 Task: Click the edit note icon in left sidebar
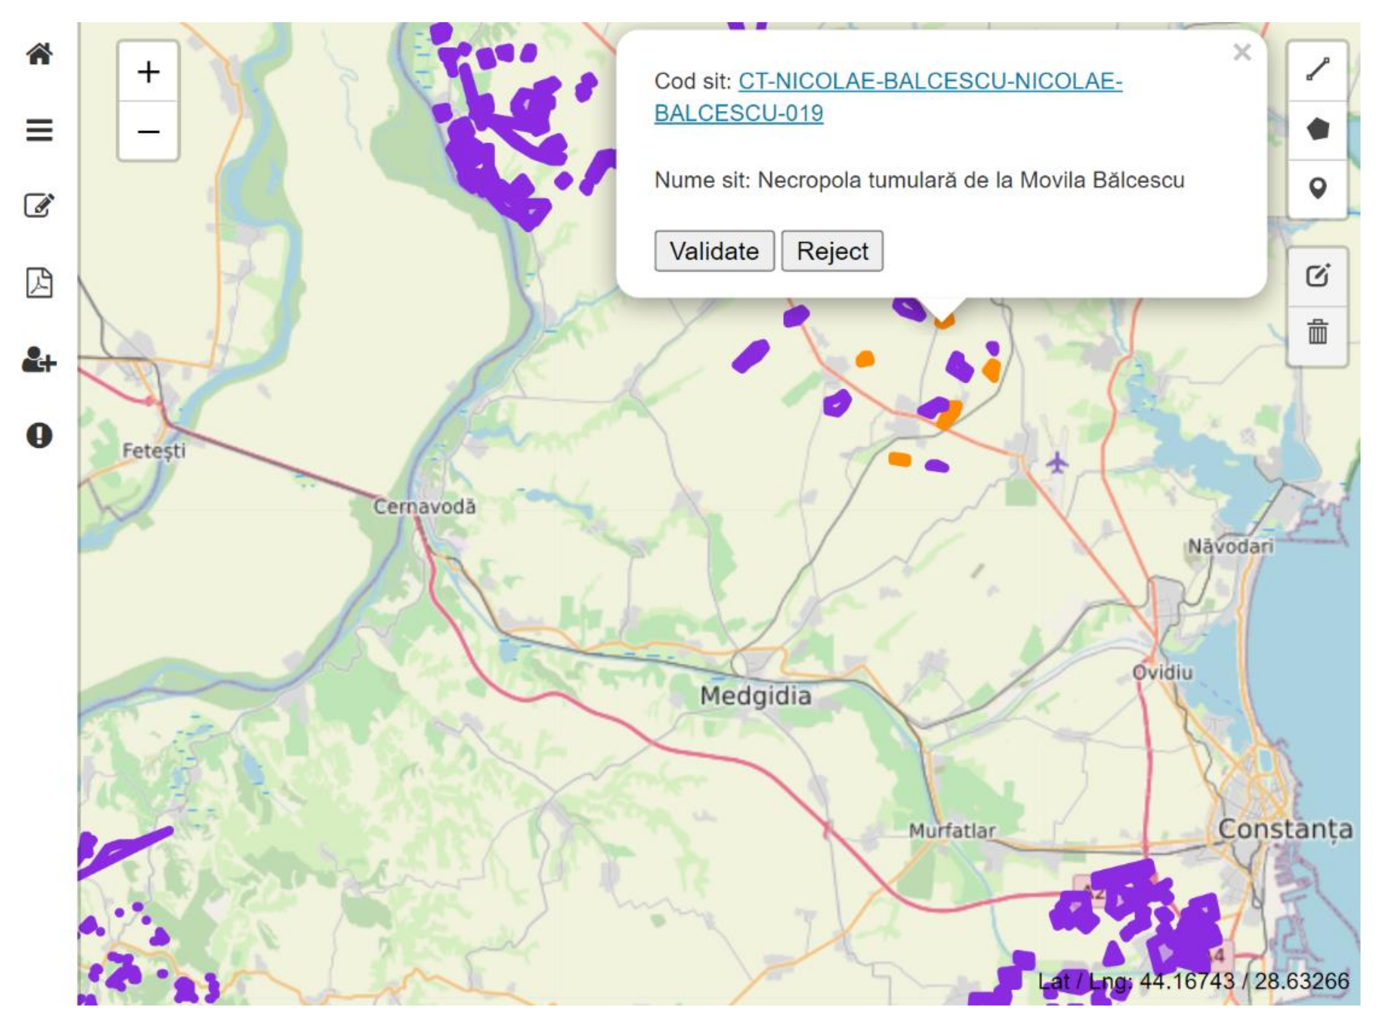click(x=39, y=205)
